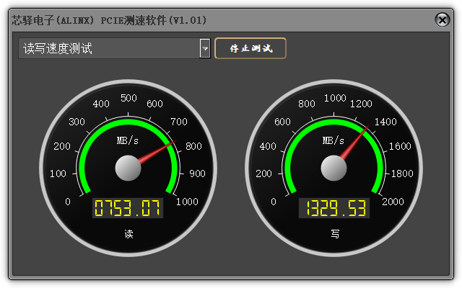
Task: Click the 500 mark on read gauge
Action: 128,98
